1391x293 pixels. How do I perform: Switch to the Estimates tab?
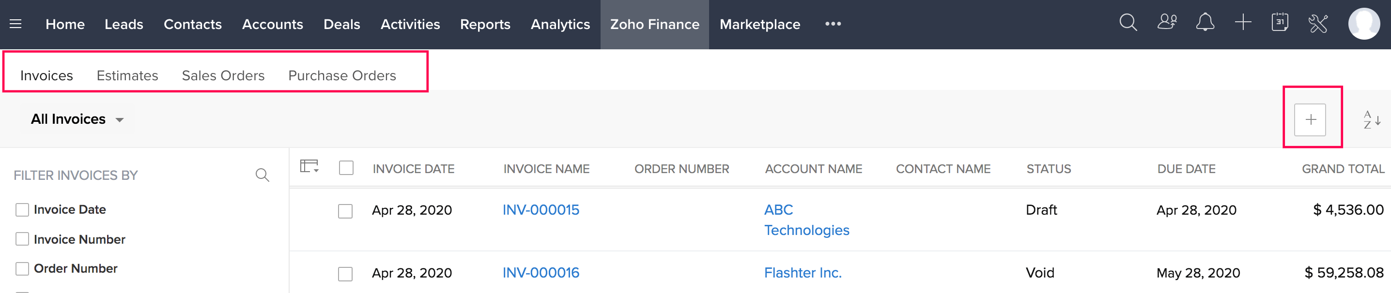[127, 75]
